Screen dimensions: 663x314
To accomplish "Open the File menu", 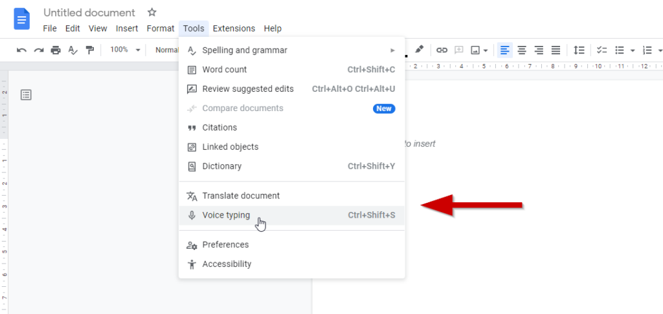I will 50,28.
